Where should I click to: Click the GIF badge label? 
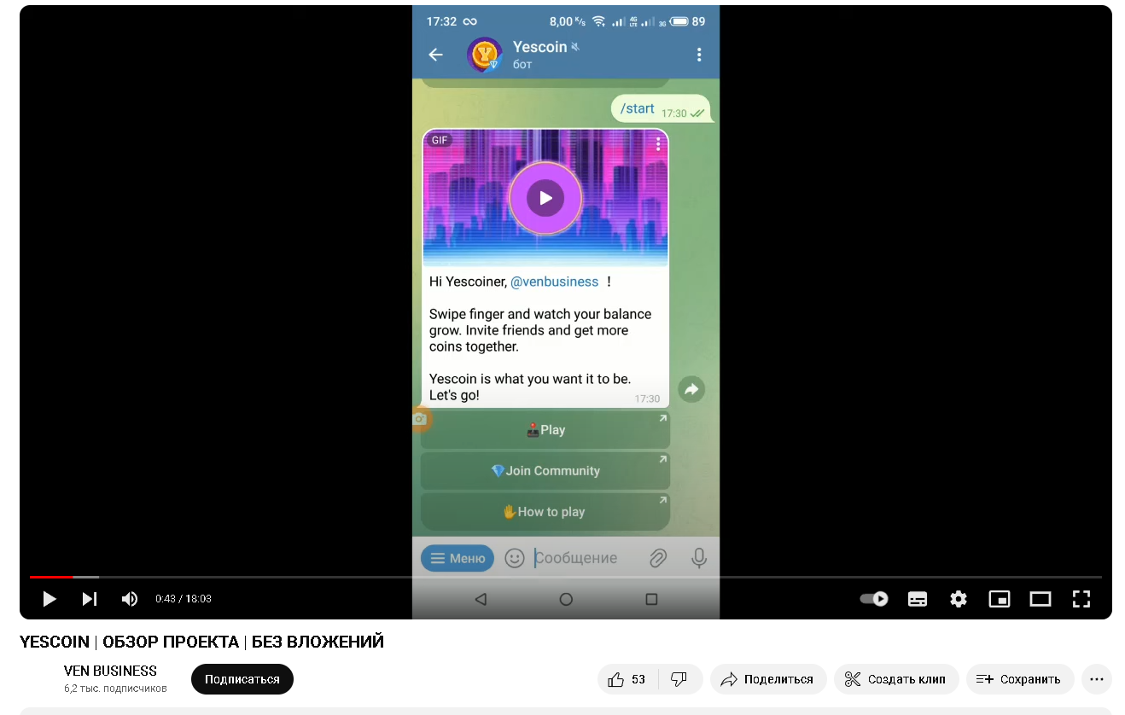click(x=440, y=141)
